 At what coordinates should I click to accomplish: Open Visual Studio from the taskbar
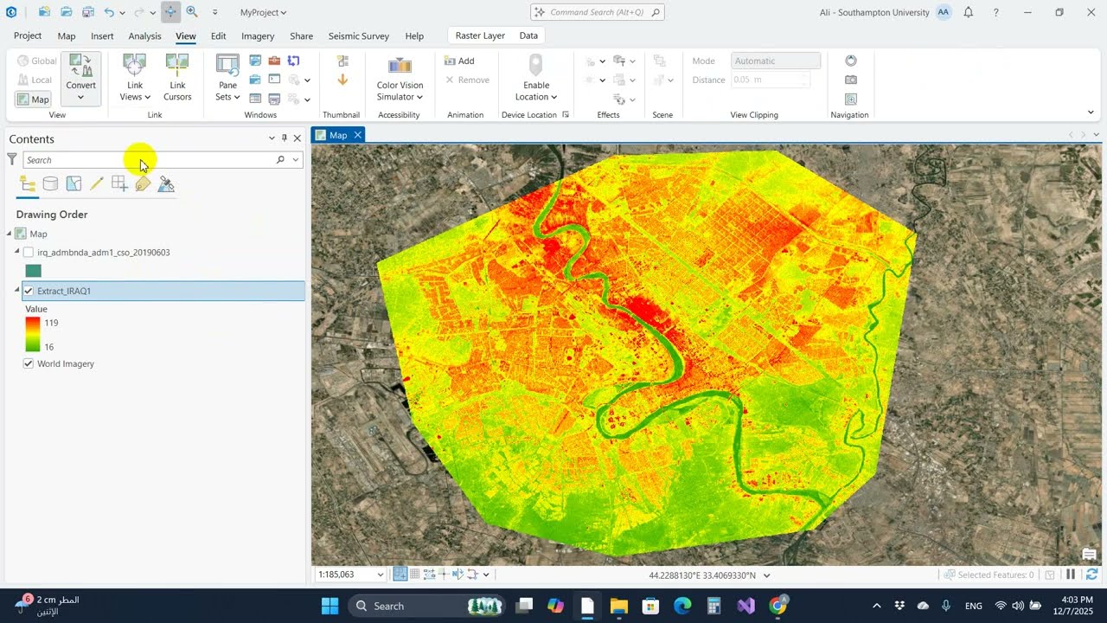[746, 606]
